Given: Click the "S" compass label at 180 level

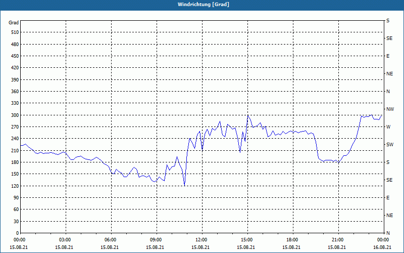Looking at the screenshot, I should 388,162.
